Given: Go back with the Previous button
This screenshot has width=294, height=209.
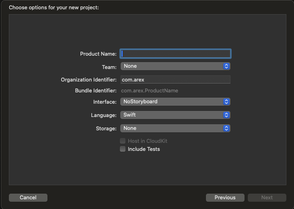Looking at the screenshot, I should pyautogui.click(x=225, y=198).
